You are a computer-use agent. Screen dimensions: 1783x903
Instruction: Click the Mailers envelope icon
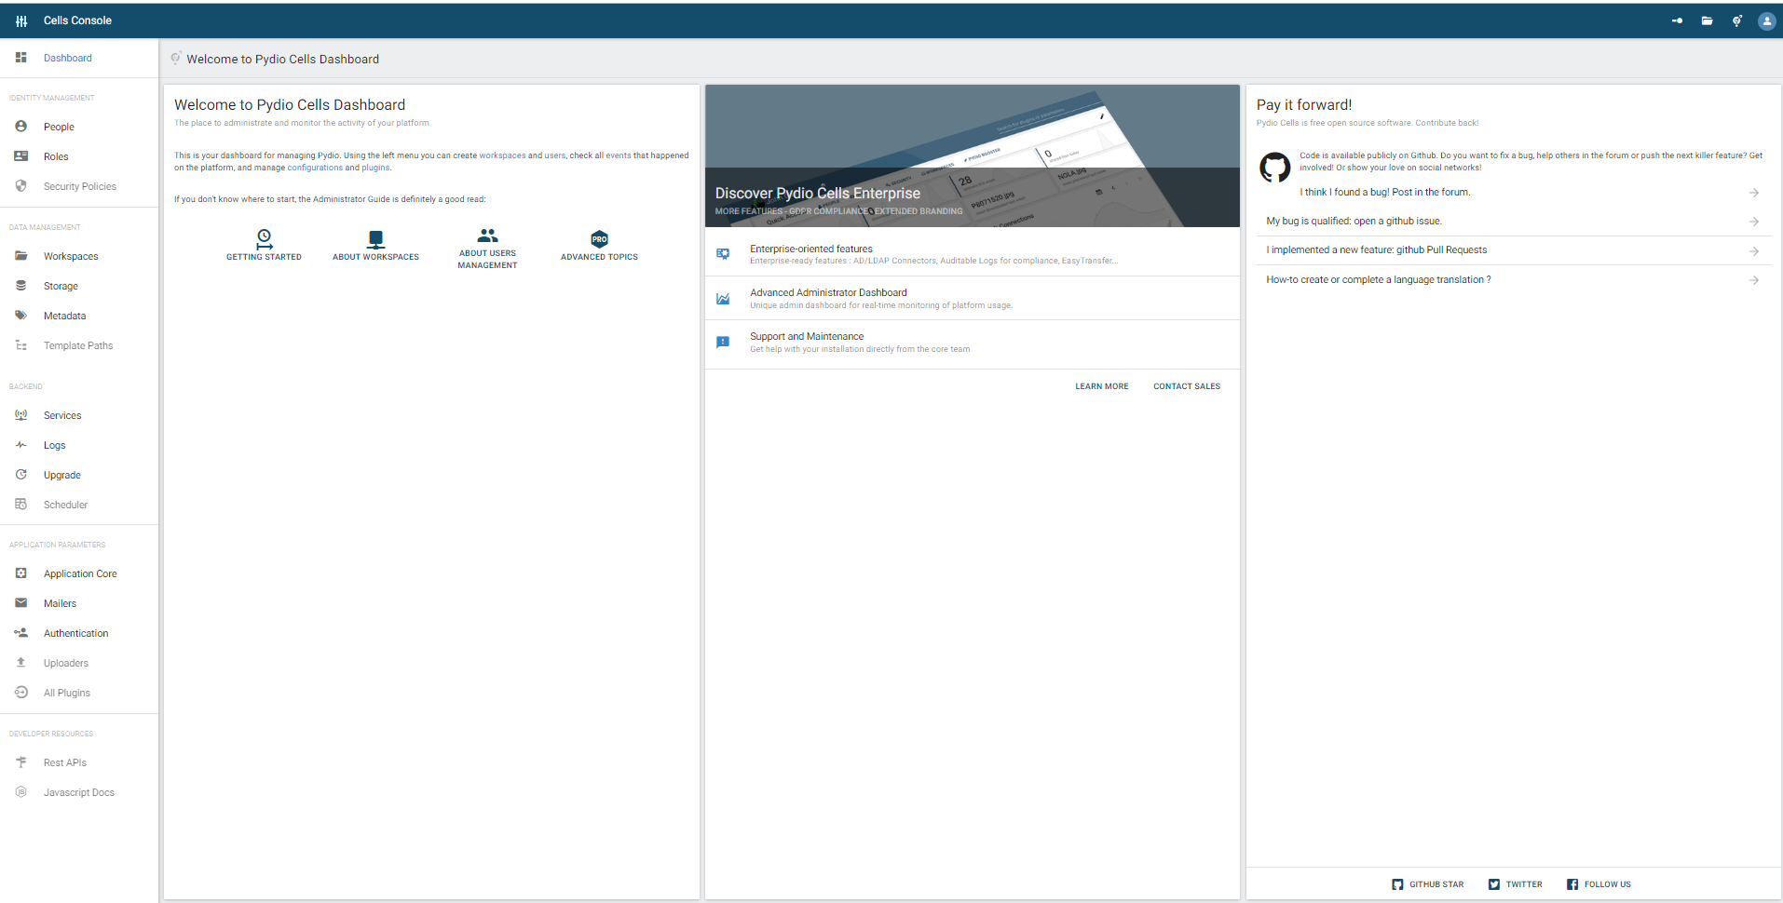point(20,603)
